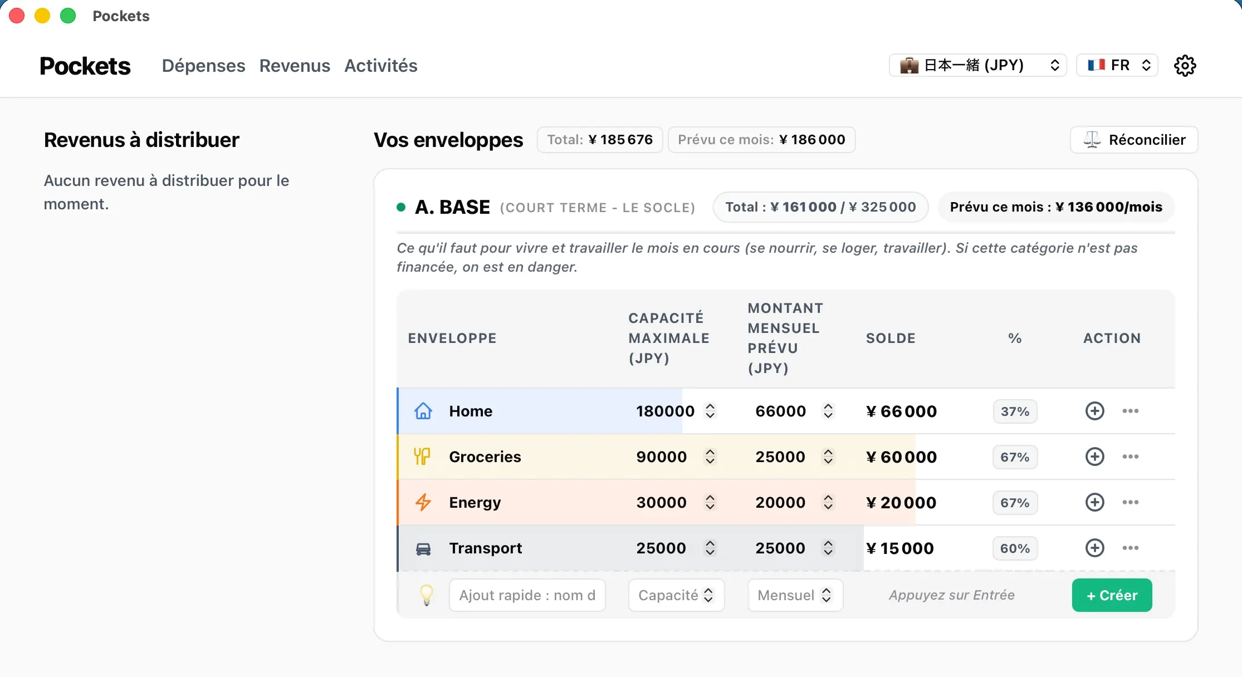Click the Groceries 67% percentage badge

(1015, 457)
